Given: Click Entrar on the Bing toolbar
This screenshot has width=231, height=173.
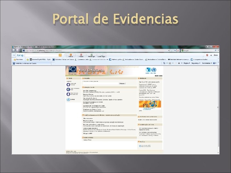Looking at the screenshot, I should 216,55.
